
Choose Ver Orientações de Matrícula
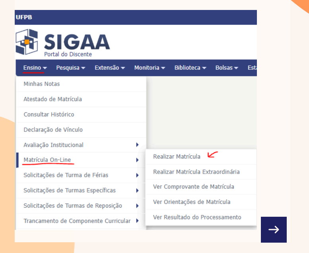(201, 202)
